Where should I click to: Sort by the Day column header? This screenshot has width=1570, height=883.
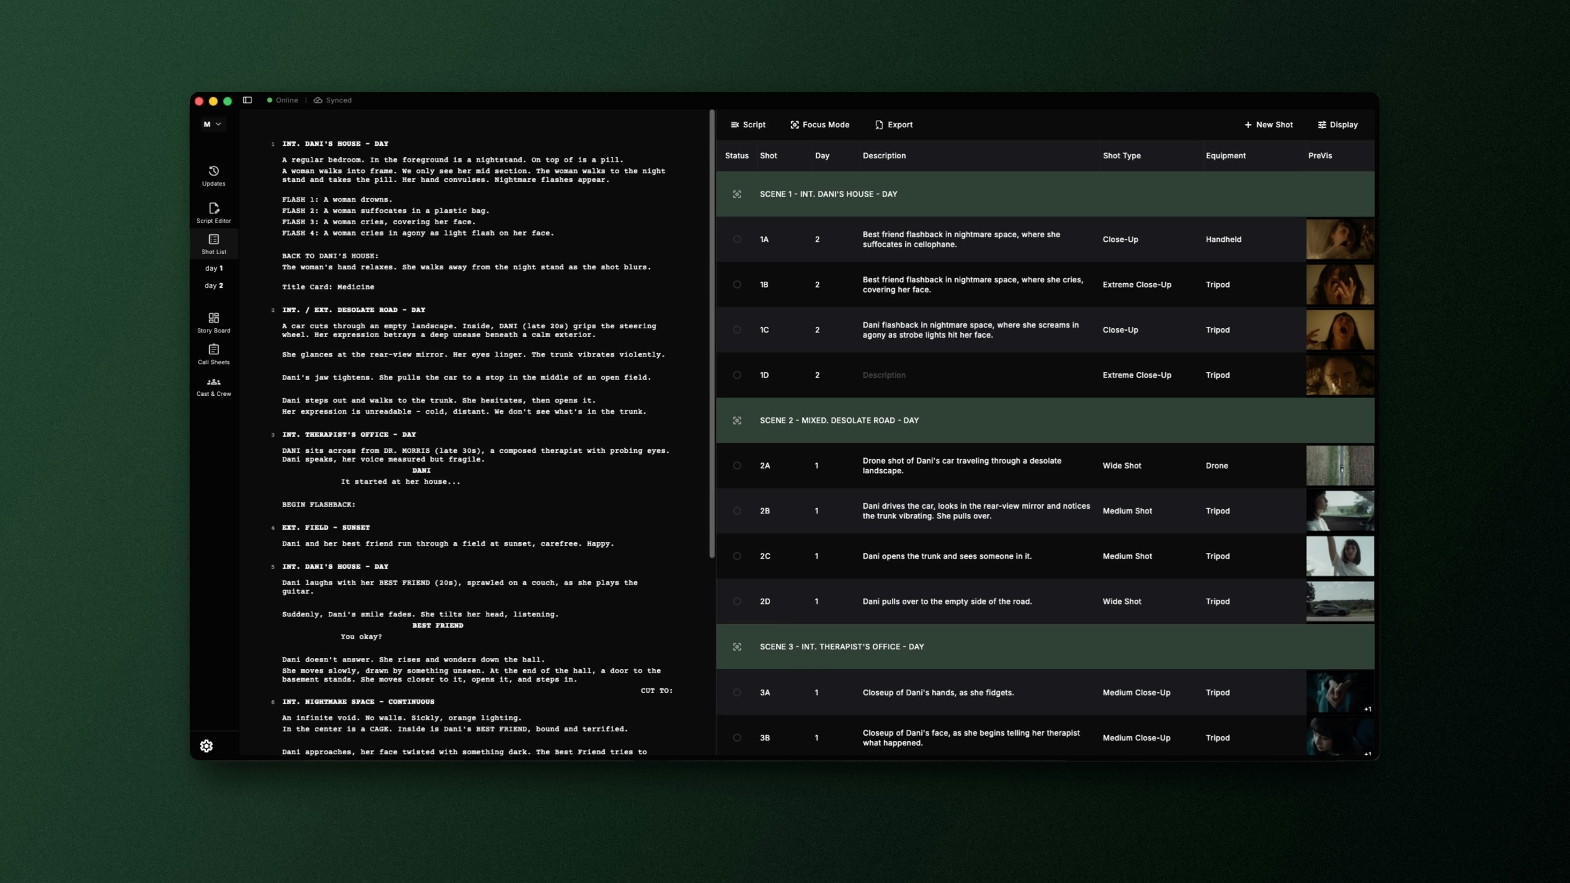[x=822, y=155]
